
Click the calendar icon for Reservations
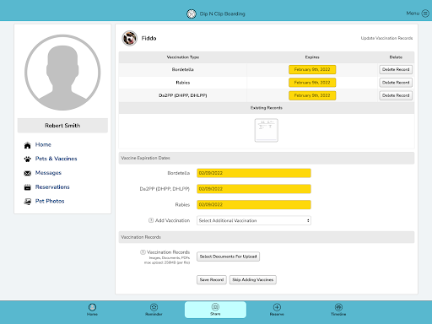click(x=27, y=187)
